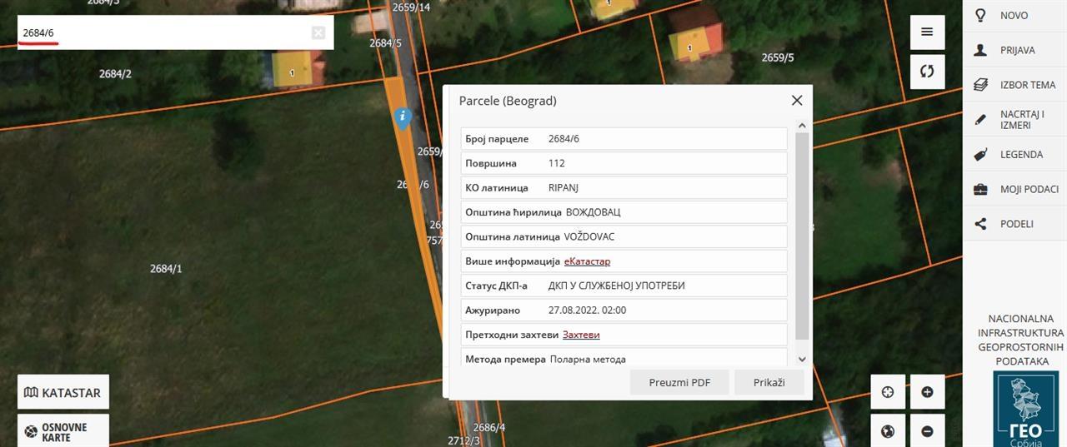Click parcel label 2684/1 on map

click(166, 269)
